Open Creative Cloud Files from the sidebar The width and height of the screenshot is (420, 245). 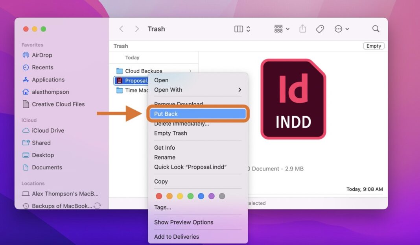coord(57,104)
